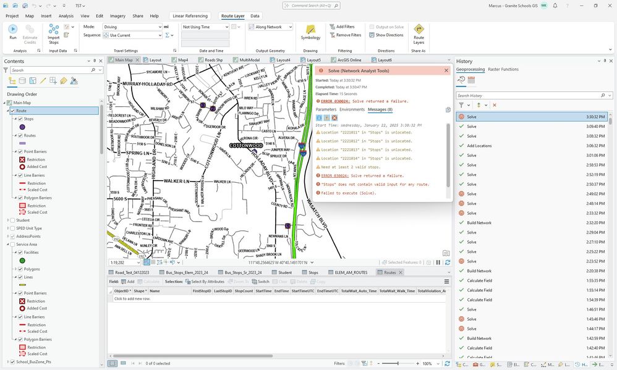
Task: Select List By Drawing Order icon
Action: coord(12,81)
